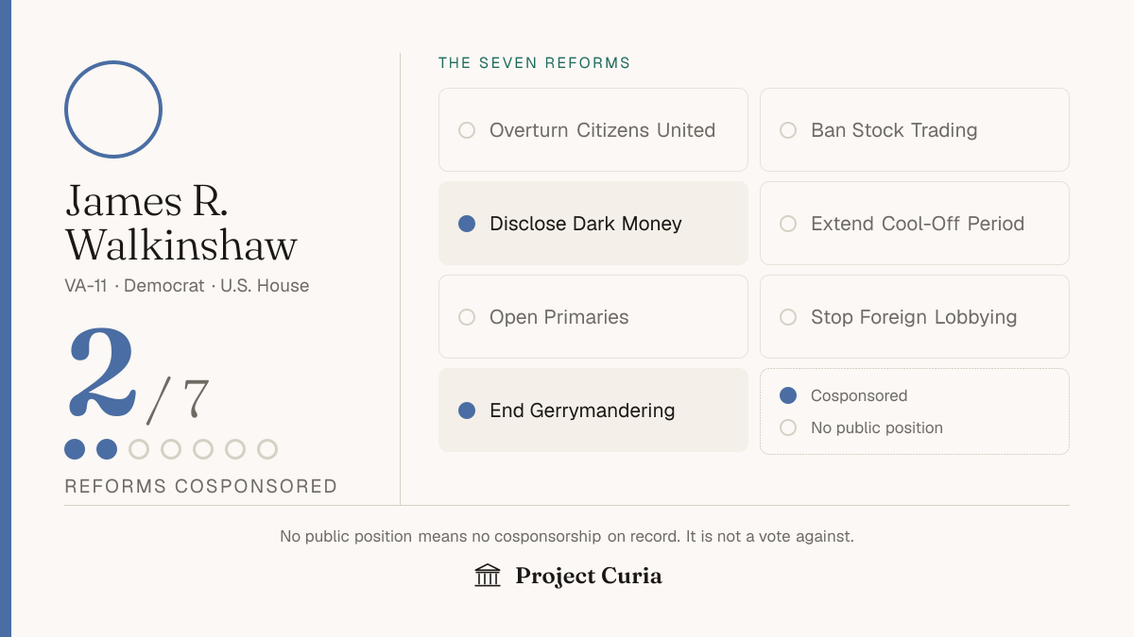
Task: Click the first filled progress dot
Action: (x=75, y=449)
